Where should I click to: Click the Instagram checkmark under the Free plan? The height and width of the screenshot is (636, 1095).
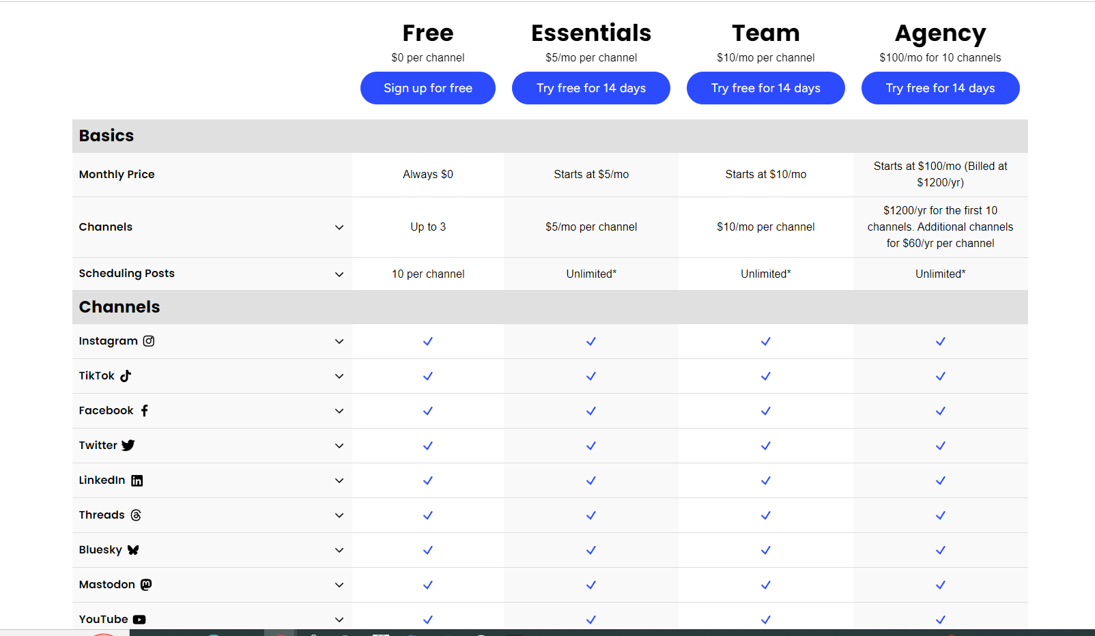[x=428, y=341]
